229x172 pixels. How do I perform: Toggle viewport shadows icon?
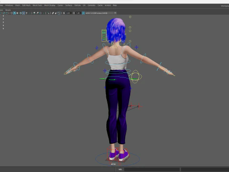30,13
